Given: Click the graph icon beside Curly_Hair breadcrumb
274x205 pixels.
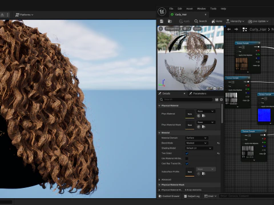Looking at the screenshot, I should (244, 30).
